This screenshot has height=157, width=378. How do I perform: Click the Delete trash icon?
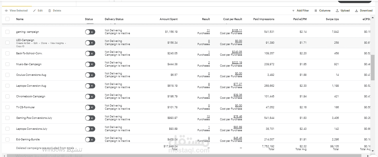pyautogui.click(x=50, y=11)
